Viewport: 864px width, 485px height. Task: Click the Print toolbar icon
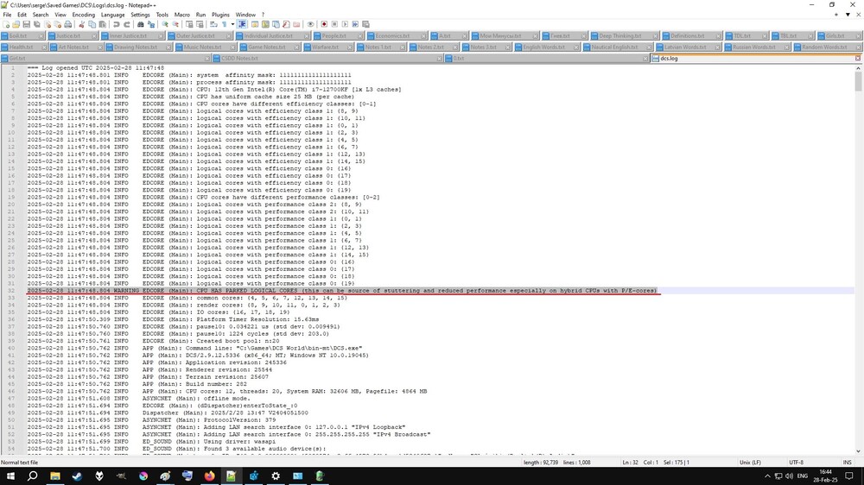coord(67,24)
